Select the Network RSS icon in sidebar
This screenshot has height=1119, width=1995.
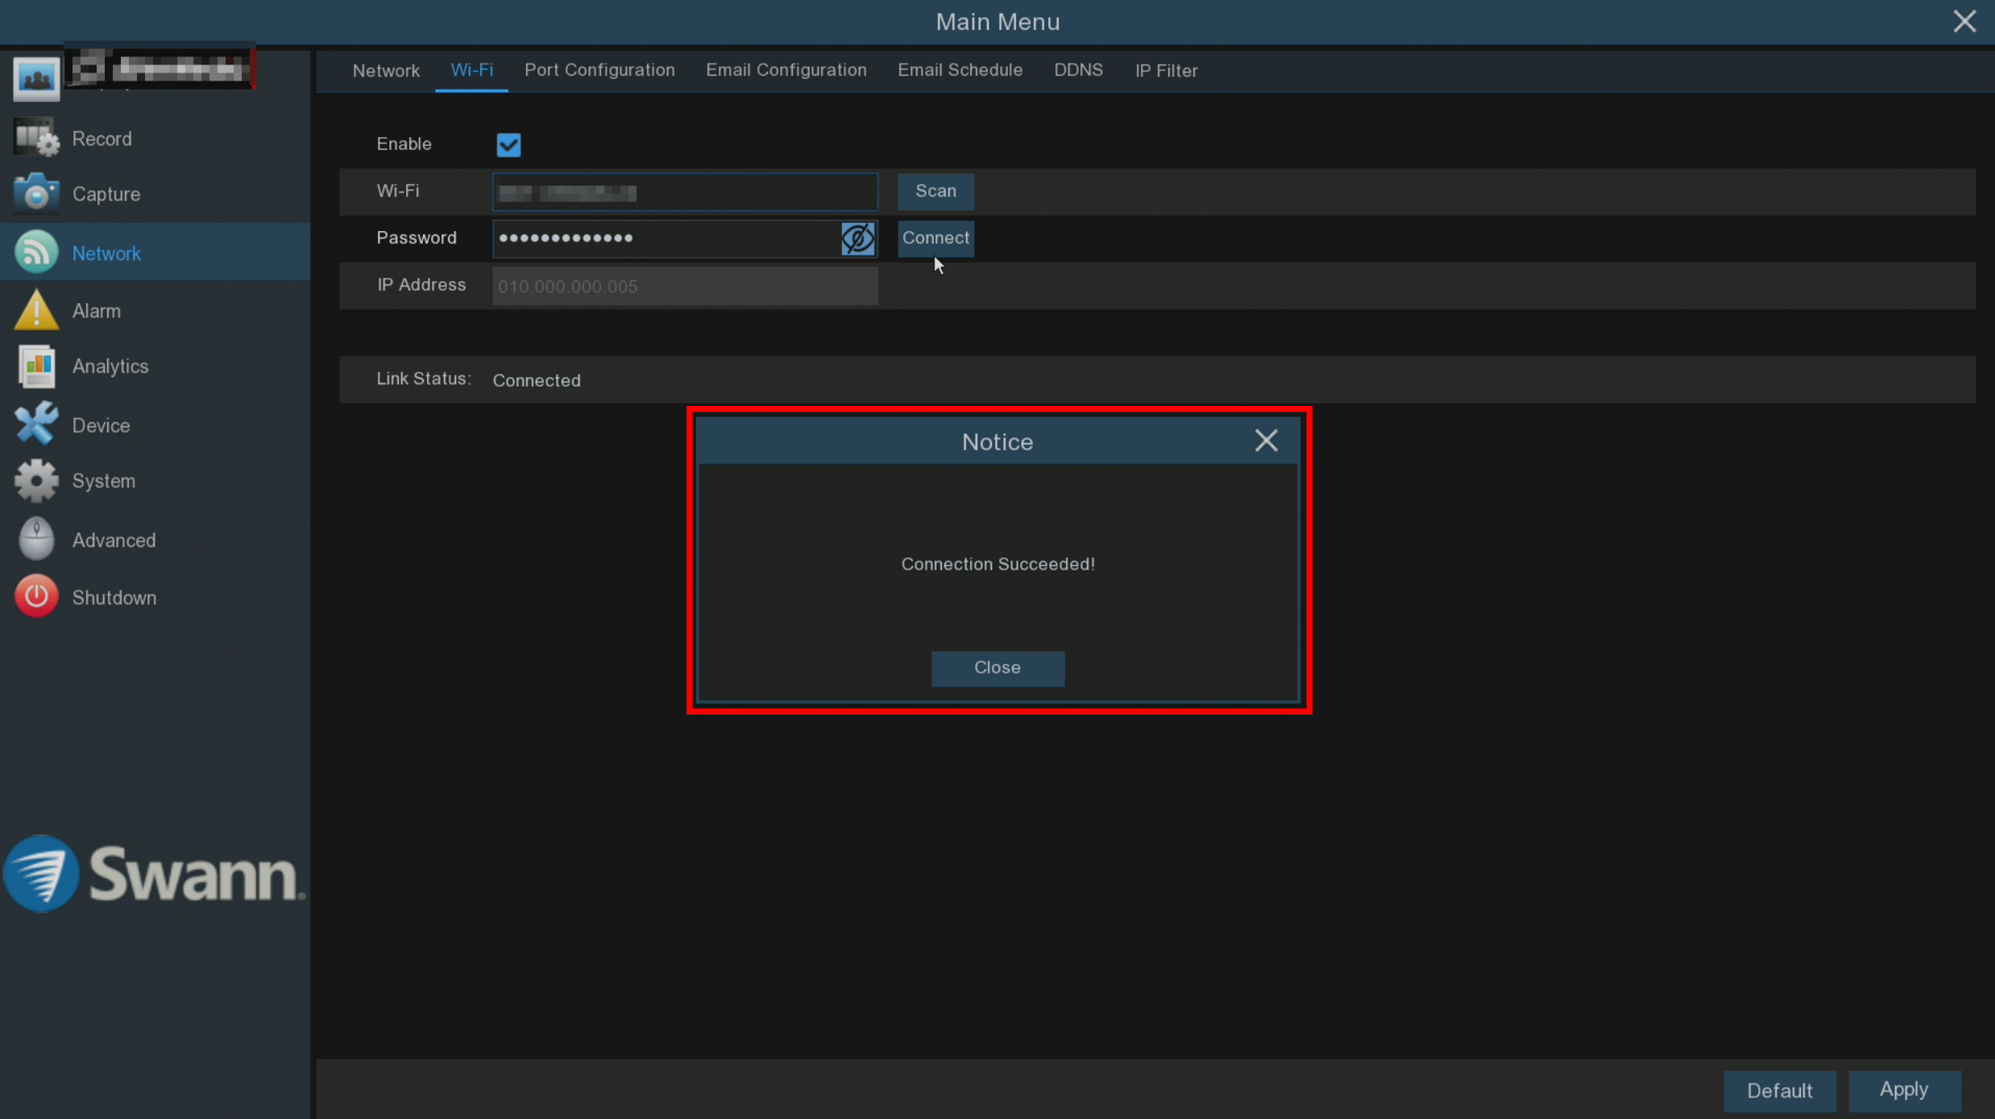pos(36,253)
